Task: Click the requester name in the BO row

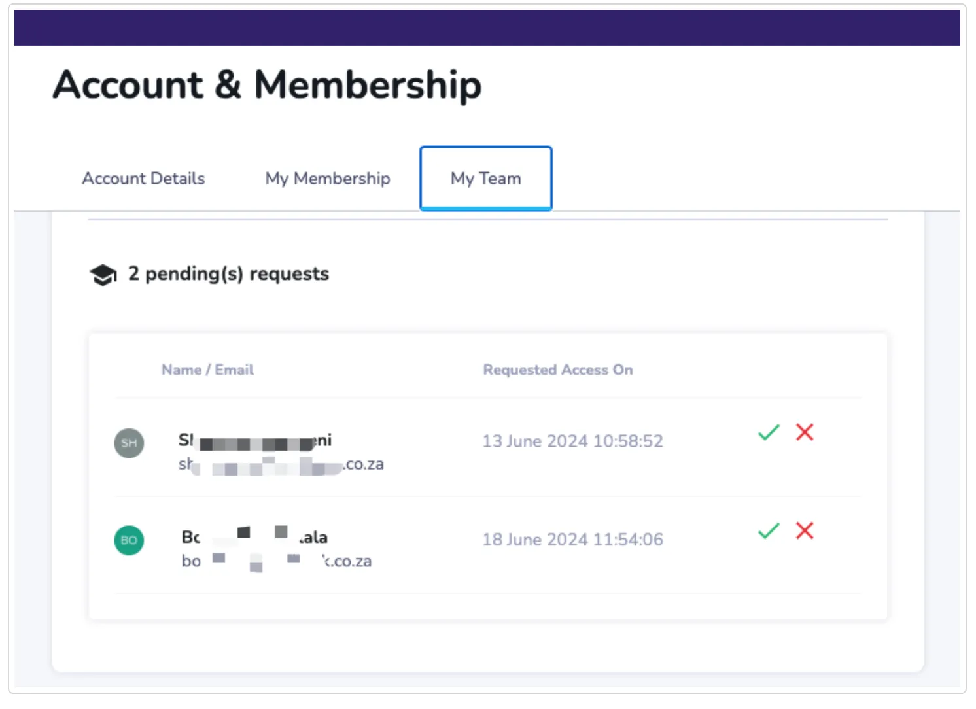Action: click(254, 538)
